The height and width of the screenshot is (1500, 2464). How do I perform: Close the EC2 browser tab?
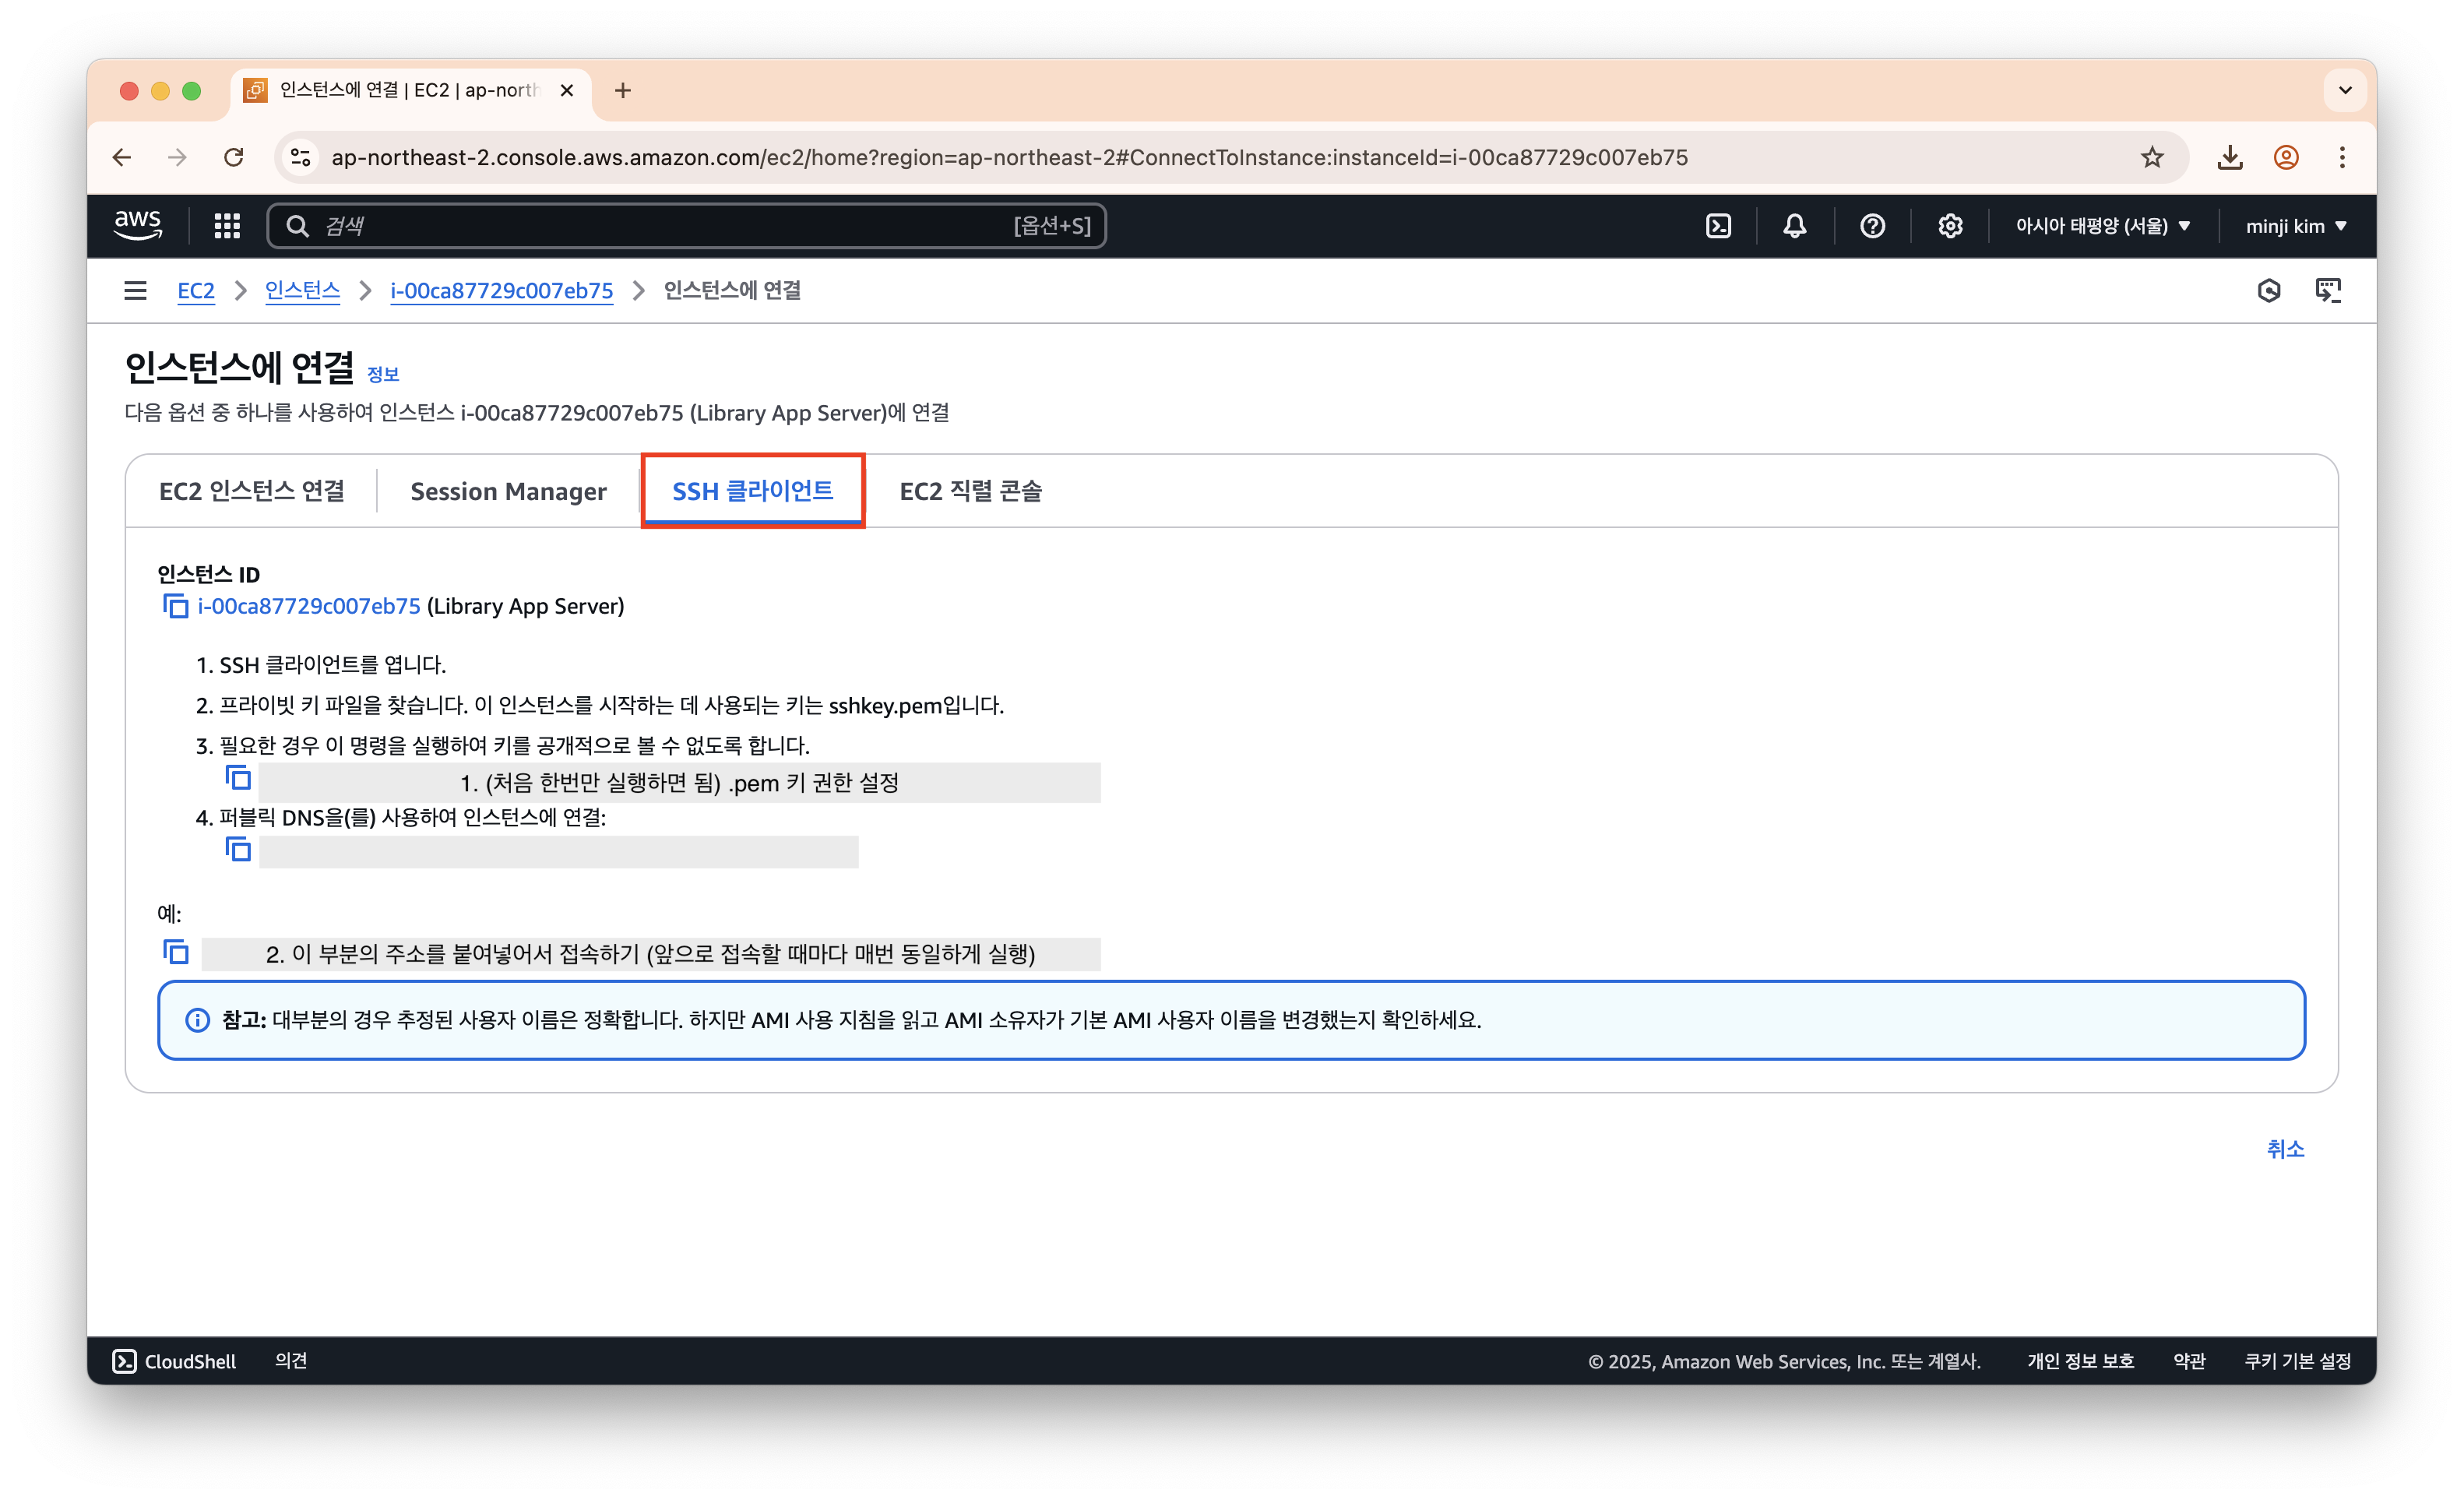(x=567, y=90)
